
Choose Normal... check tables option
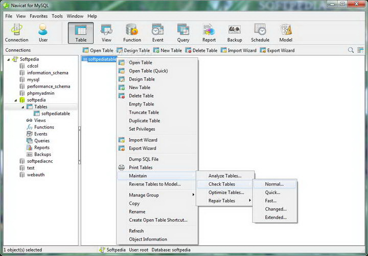[x=274, y=184]
